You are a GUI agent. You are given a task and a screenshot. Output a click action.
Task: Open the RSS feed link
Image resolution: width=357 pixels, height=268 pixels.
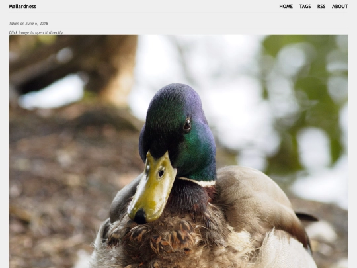(x=321, y=7)
